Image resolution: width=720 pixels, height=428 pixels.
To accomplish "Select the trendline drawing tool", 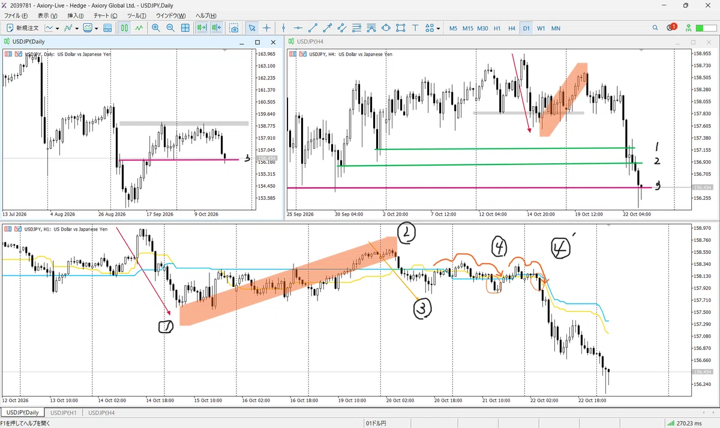I will tap(313, 28).
